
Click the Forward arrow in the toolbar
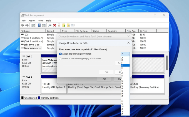[27, 25]
